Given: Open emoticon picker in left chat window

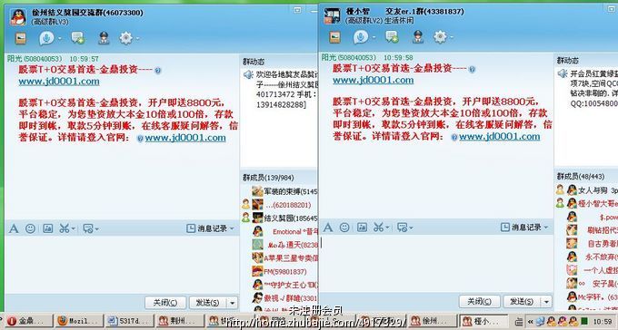Looking at the screenshot, I should [x=30, y=228].
